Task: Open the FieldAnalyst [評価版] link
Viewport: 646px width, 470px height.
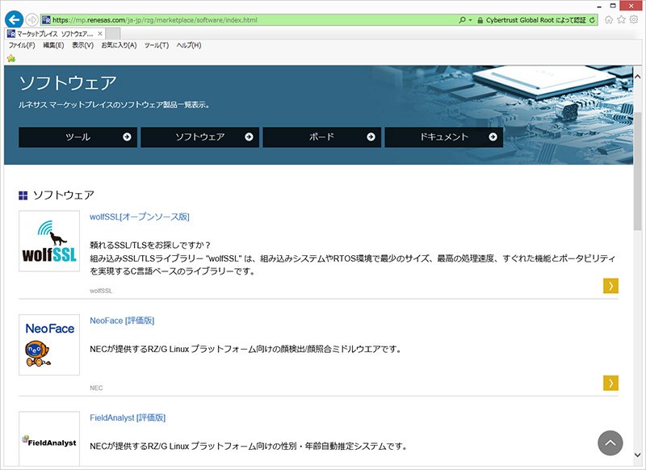Action: click(x=128, y=418)
